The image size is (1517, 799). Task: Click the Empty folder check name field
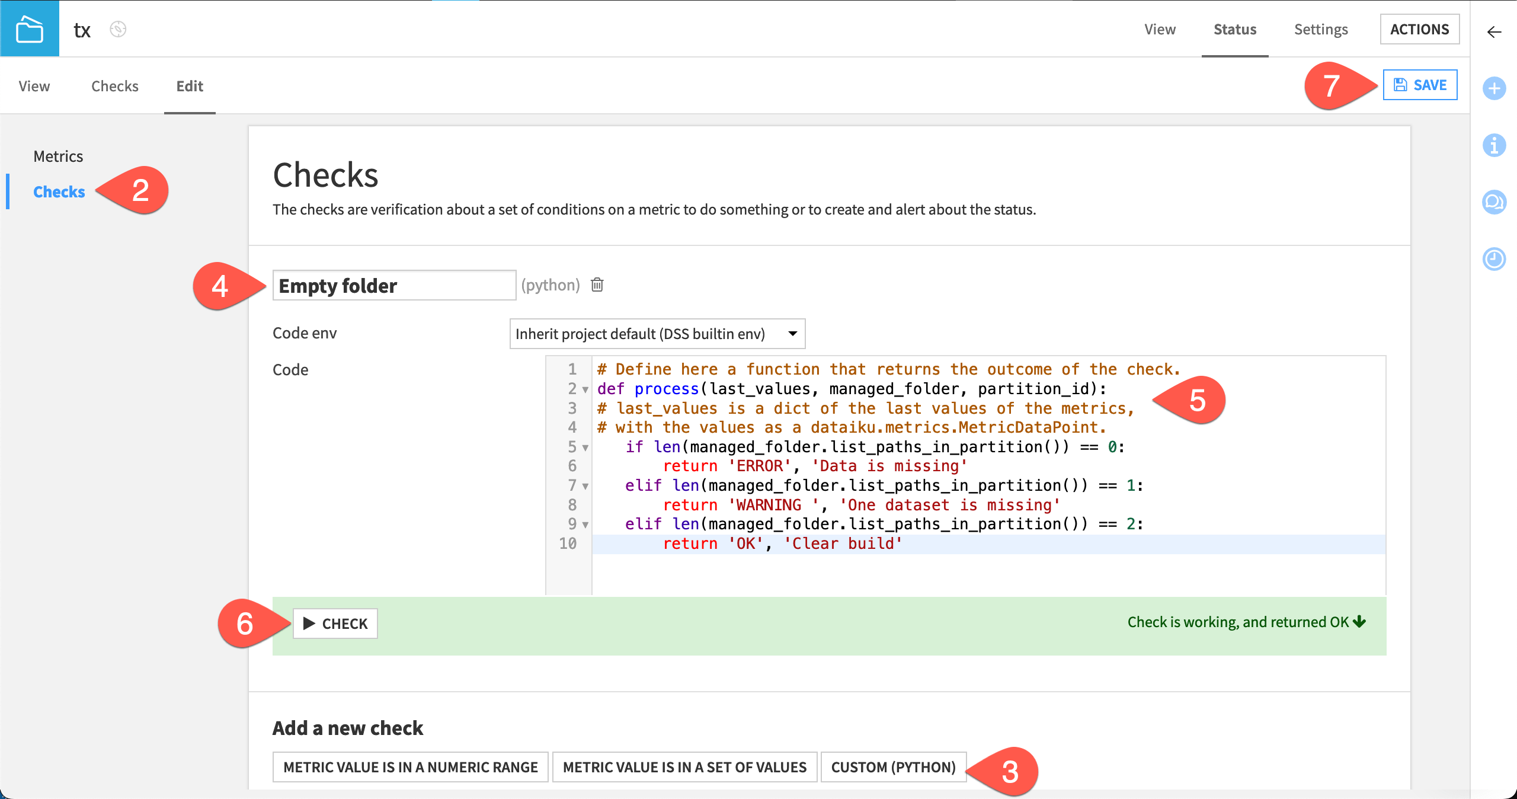coord(395,286)
